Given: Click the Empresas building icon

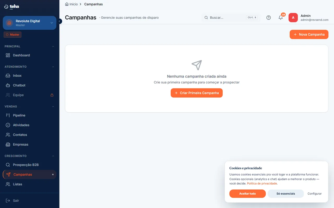Looking at the screenshot, I should pos(8,145).
